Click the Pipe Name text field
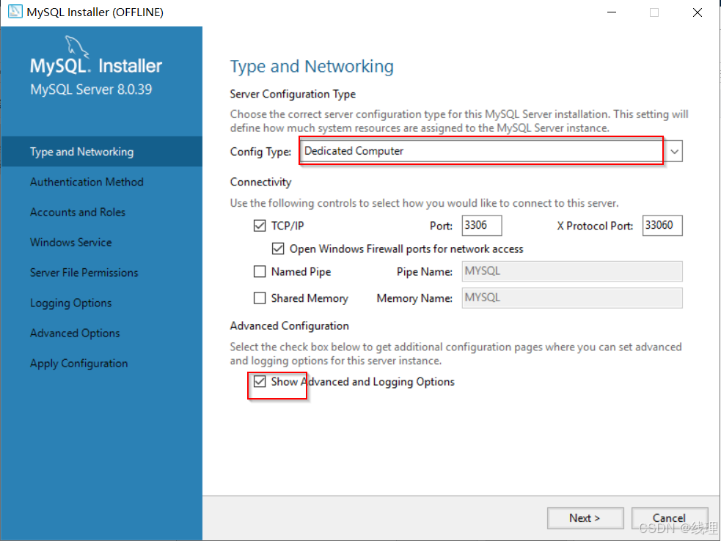This screenshot has height=541, width=721. (x=571, y=271)
